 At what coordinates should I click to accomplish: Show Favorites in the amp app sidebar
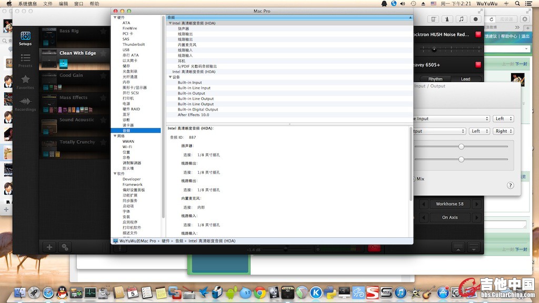point(25,83)
